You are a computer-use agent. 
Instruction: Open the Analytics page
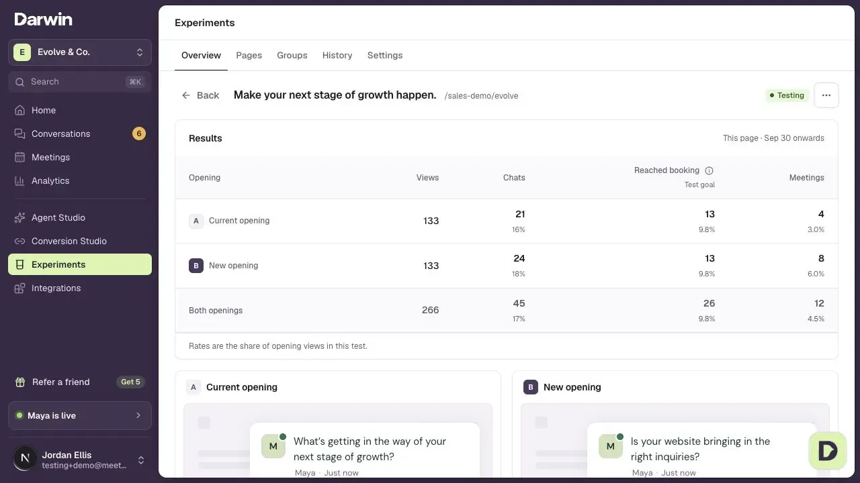pyautogui.click(x=80, y=180)
